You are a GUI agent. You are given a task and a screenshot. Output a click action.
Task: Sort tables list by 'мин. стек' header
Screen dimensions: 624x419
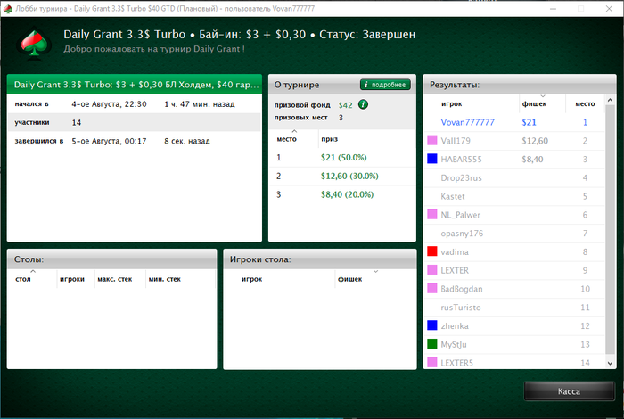pyautogui.click(x=181, y=278)
